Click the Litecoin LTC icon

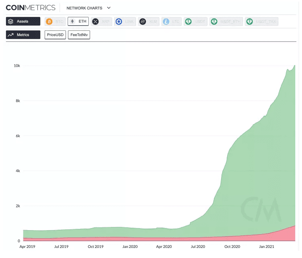coord(165,21)
